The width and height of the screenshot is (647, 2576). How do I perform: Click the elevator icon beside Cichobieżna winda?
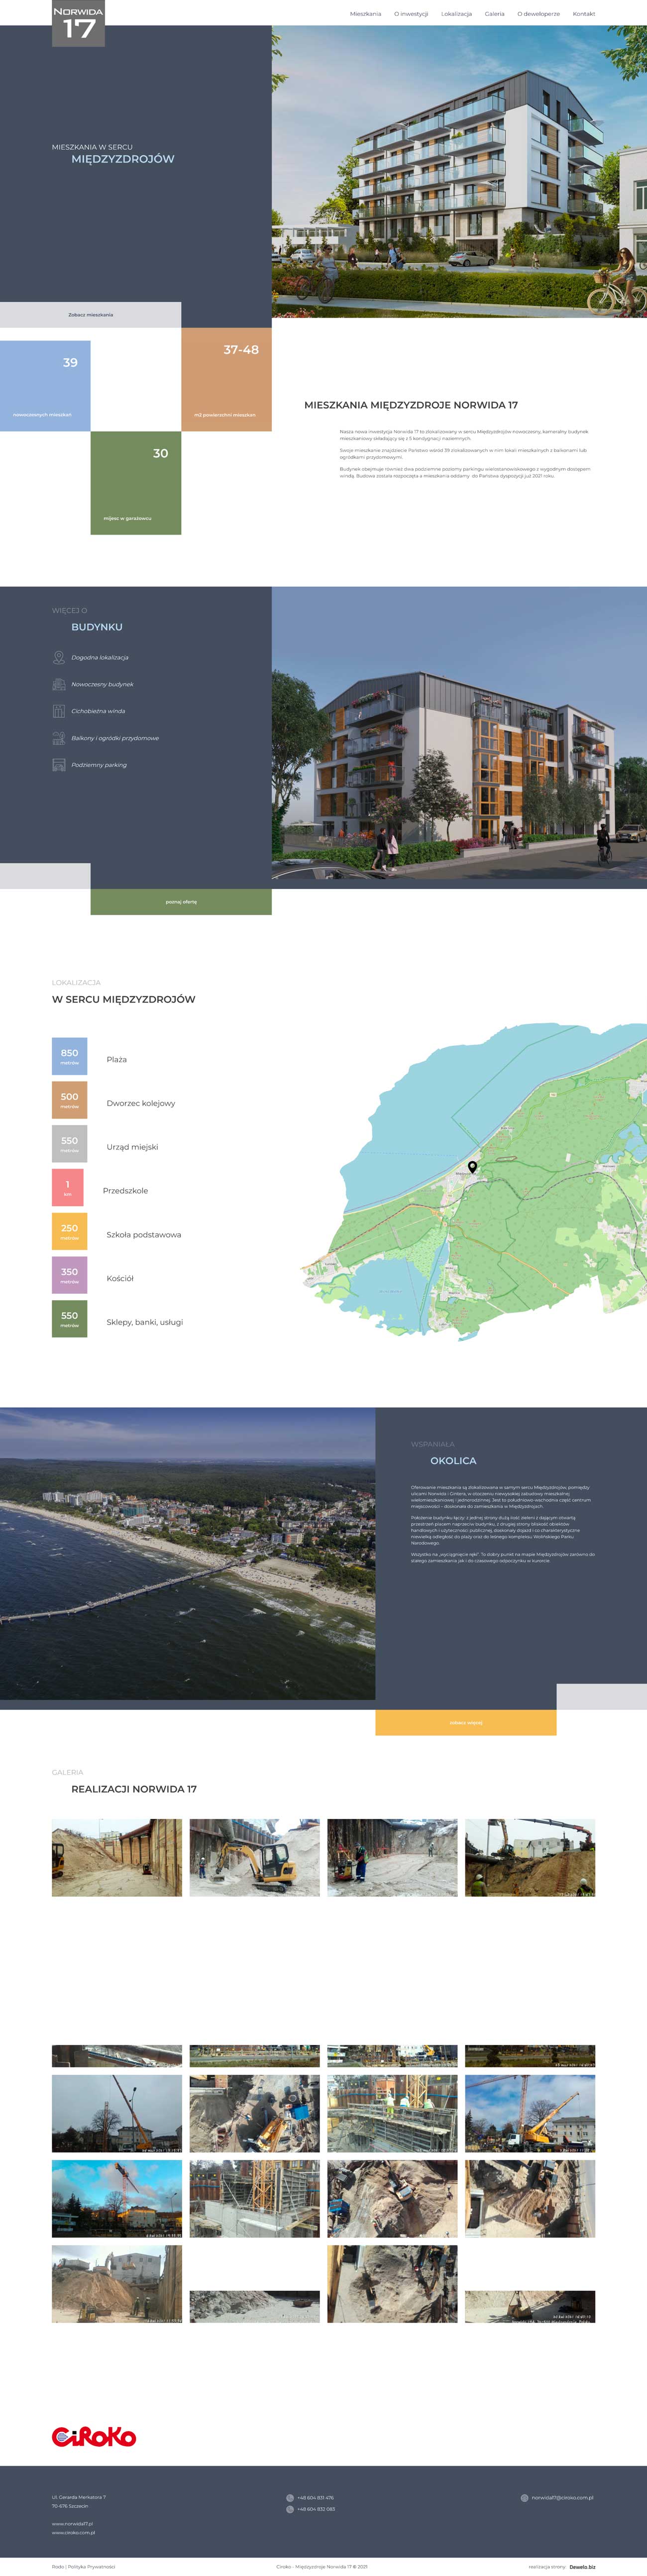click(58, 711)
